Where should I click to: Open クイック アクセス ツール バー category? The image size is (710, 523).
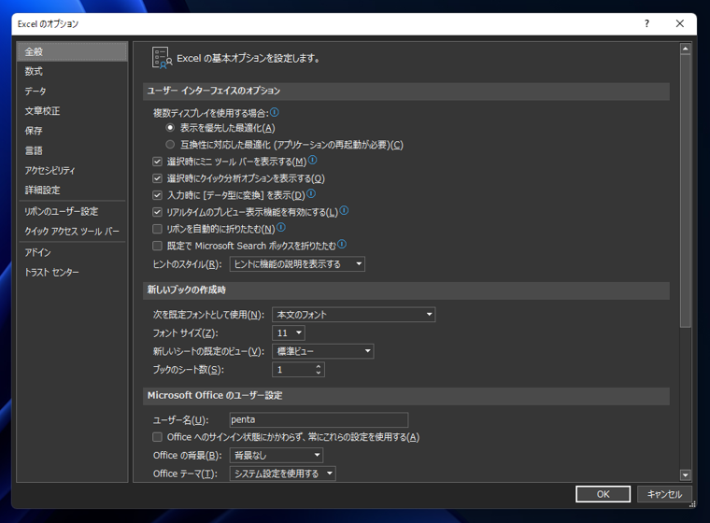(x=72, y=232)
